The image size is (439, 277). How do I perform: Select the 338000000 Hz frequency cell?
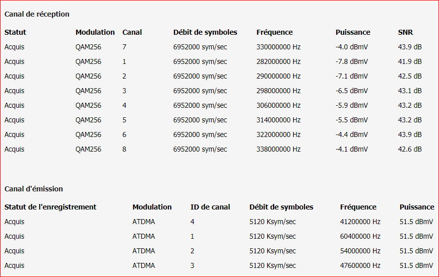pos(278,149)
